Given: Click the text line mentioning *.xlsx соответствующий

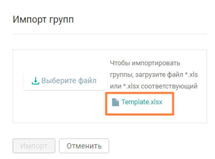Looking at the screenshot, I should [x=154, y=86].
